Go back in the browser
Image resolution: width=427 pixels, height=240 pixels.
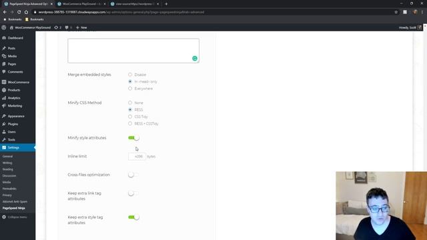5,12
